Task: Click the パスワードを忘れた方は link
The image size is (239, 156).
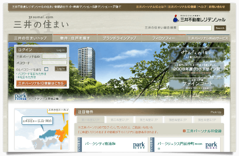Action: coord(32,74)
